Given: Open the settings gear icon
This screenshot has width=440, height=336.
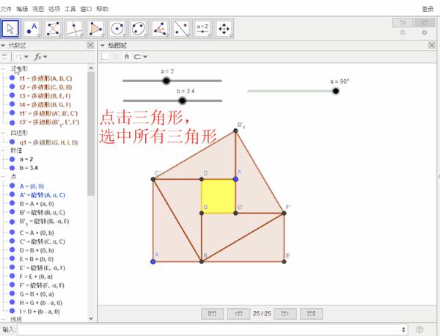Looking at the screenshot, I should [x=425, y=32].
